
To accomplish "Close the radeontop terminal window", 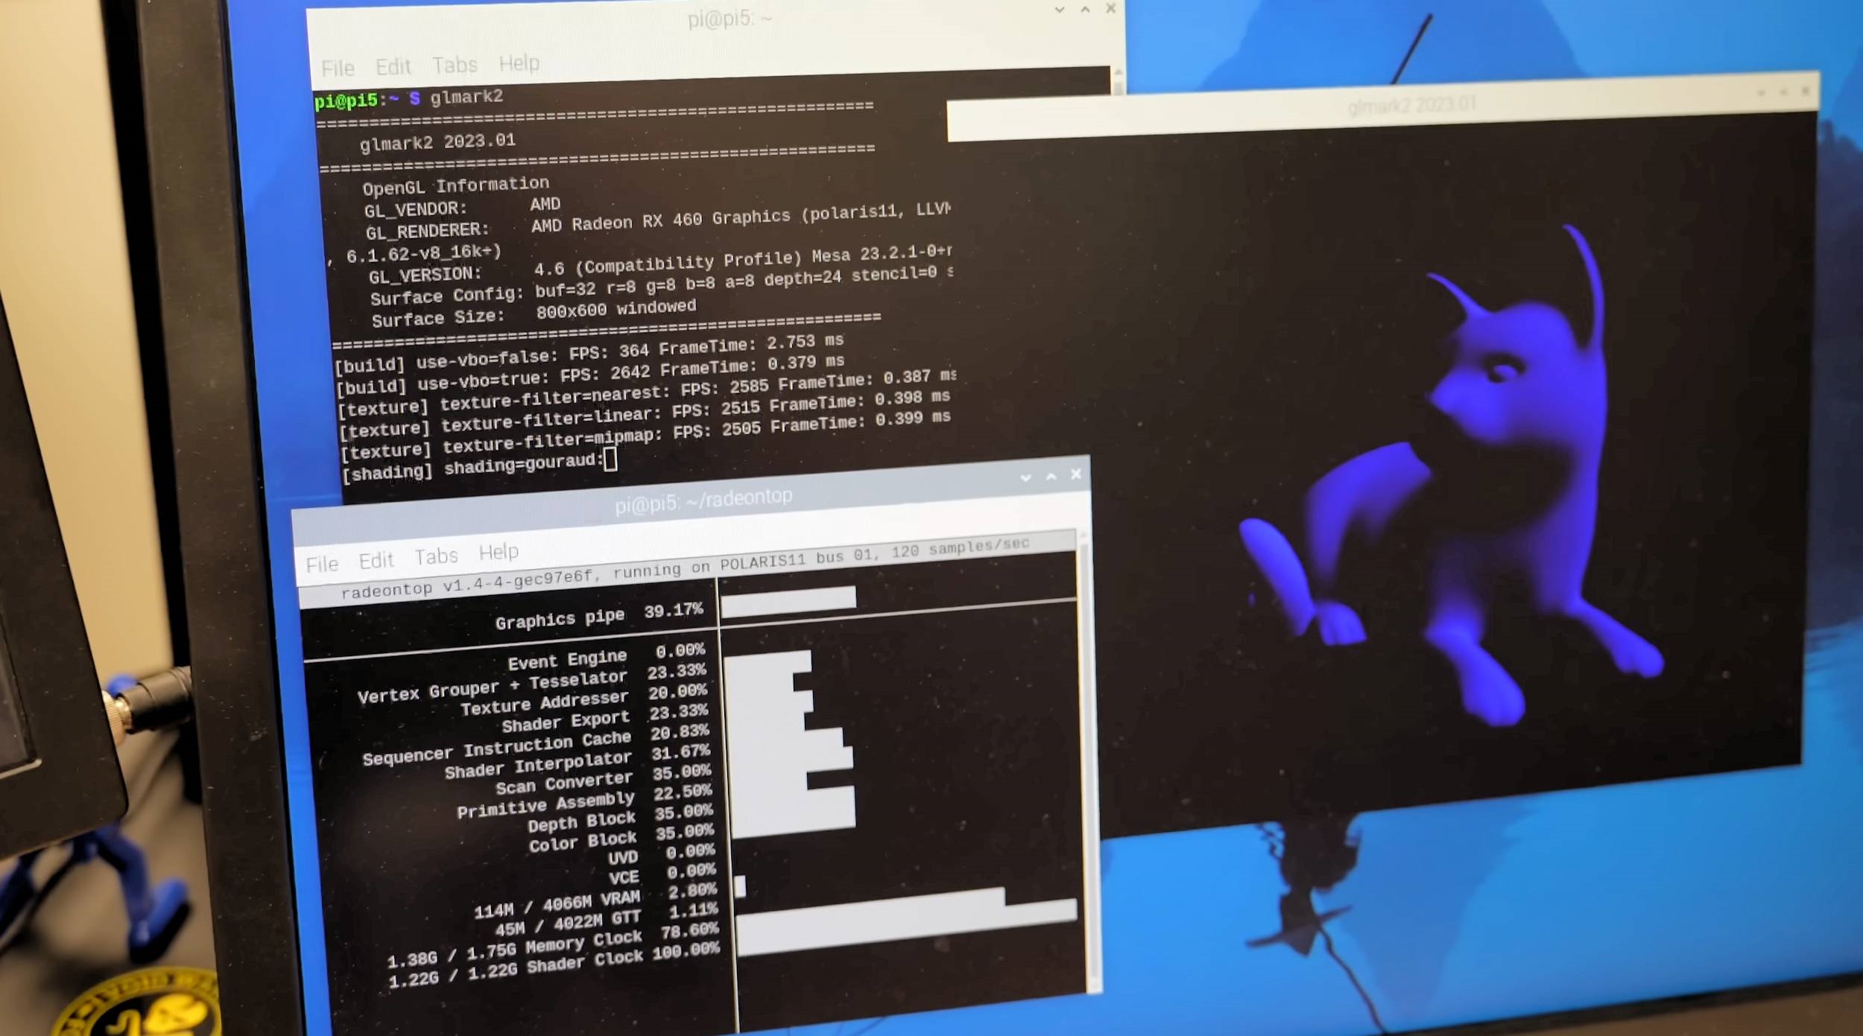I will pyautogui.click(x=1075, y=474).
